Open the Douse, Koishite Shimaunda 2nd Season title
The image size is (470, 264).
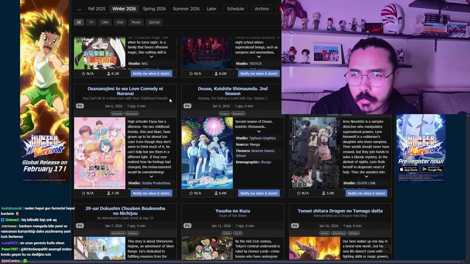tap(233, 91)
